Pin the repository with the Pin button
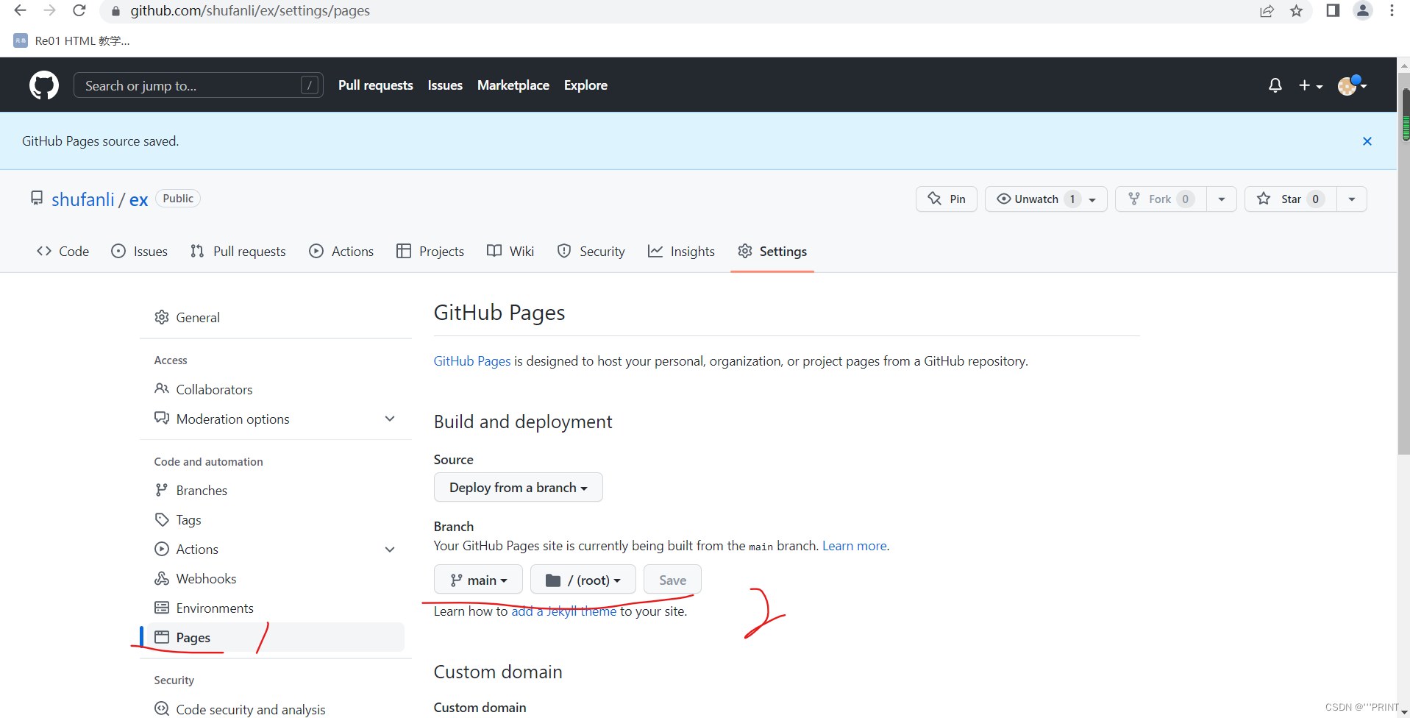 (x=947, y=199)
